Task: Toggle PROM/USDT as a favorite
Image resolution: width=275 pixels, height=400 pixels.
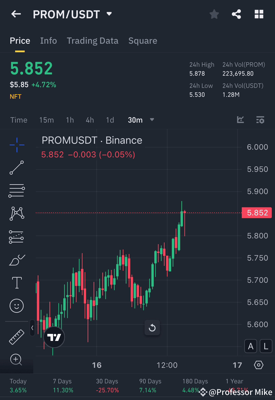Action: point(214,14)
